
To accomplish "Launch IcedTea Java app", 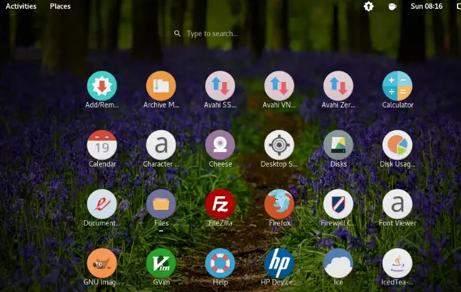I will tap(397, 263).
